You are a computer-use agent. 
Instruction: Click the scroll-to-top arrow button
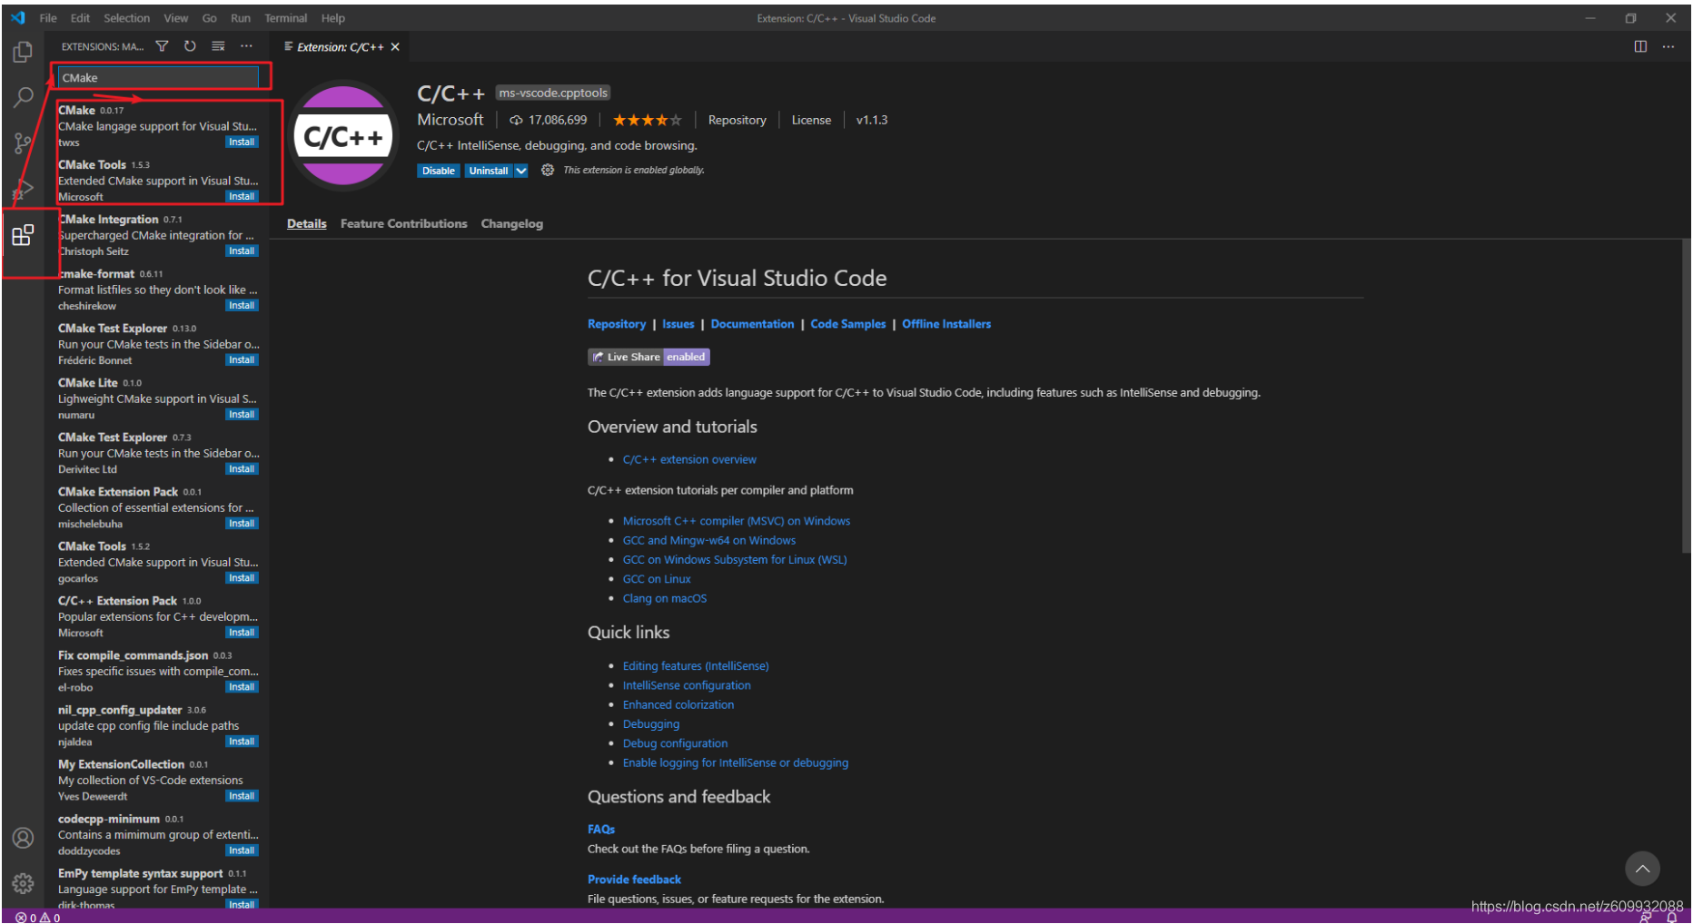point(1642,869)
